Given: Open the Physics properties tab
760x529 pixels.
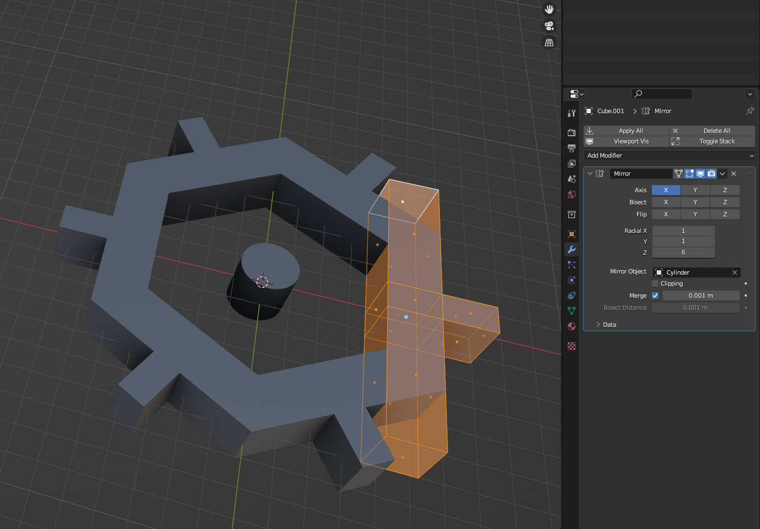Looking at the screenshot, I should point(572,280).
